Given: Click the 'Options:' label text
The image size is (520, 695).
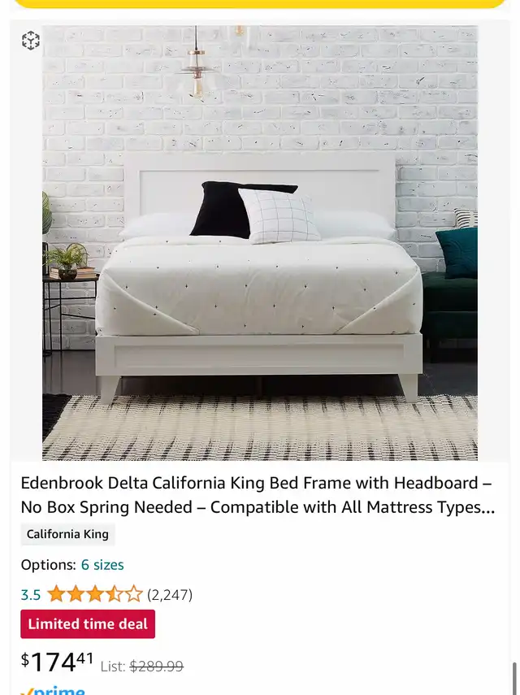Looking at the screenshot, I should click(48, 565).
